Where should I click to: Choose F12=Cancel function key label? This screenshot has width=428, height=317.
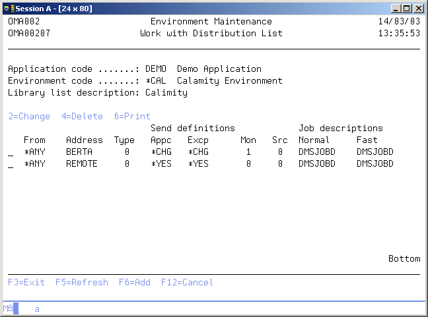tap(187, 282)
